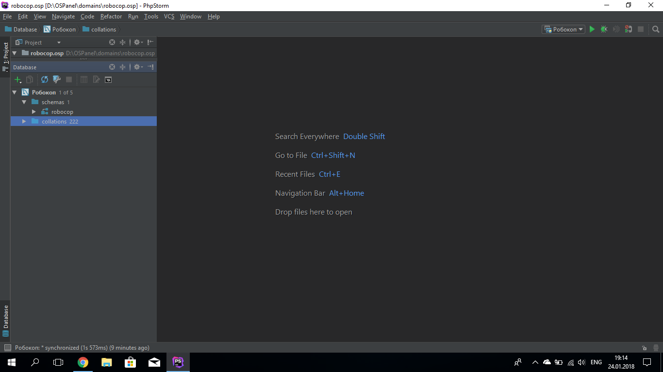The width and height of the screenshot is (663, 372).
Task: Open the Edit menu
Action: tap(23, 16)
